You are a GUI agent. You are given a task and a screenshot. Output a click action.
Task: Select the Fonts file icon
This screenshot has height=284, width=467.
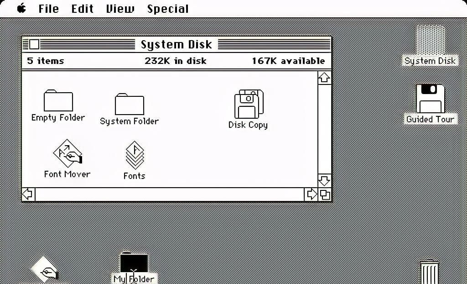(135, 155)
